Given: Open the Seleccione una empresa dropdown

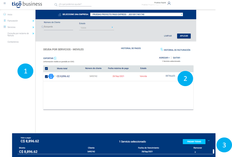Looking at the screenshot, I should [x=136, y=14].
